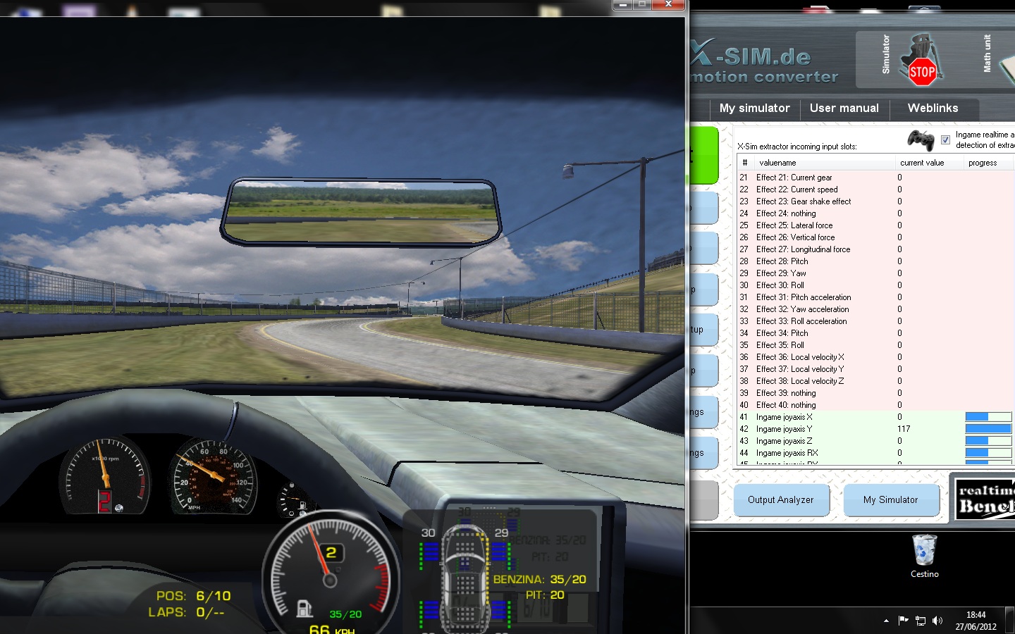Select row Effect 22: Current speed
The width and height of the screenshot is (1015, 634).
875,189
